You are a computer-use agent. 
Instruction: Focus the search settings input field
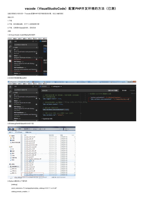point(80,91)
